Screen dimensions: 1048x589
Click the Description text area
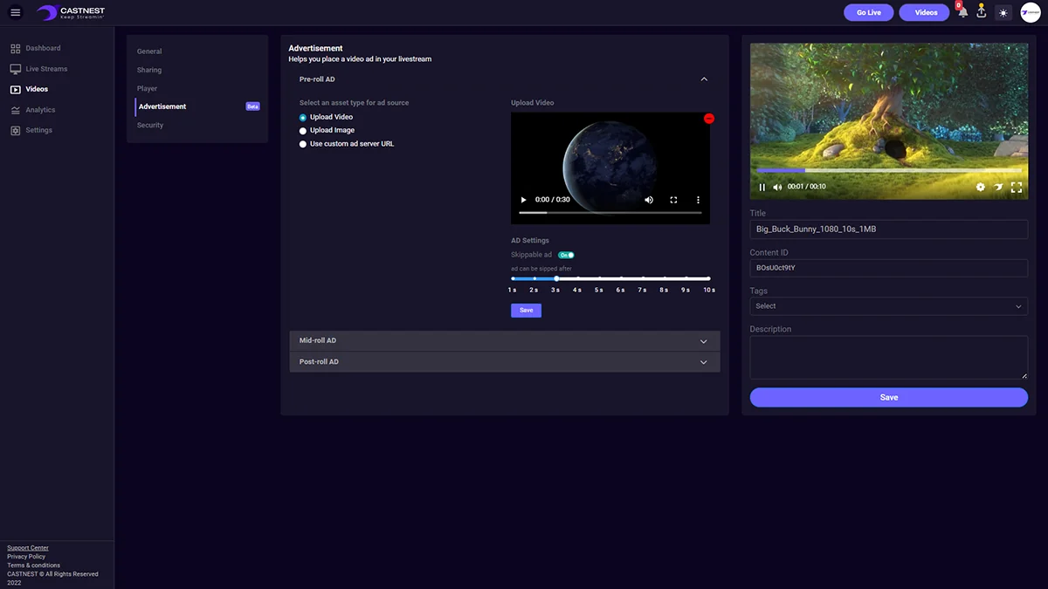click(x=888, y=358)
